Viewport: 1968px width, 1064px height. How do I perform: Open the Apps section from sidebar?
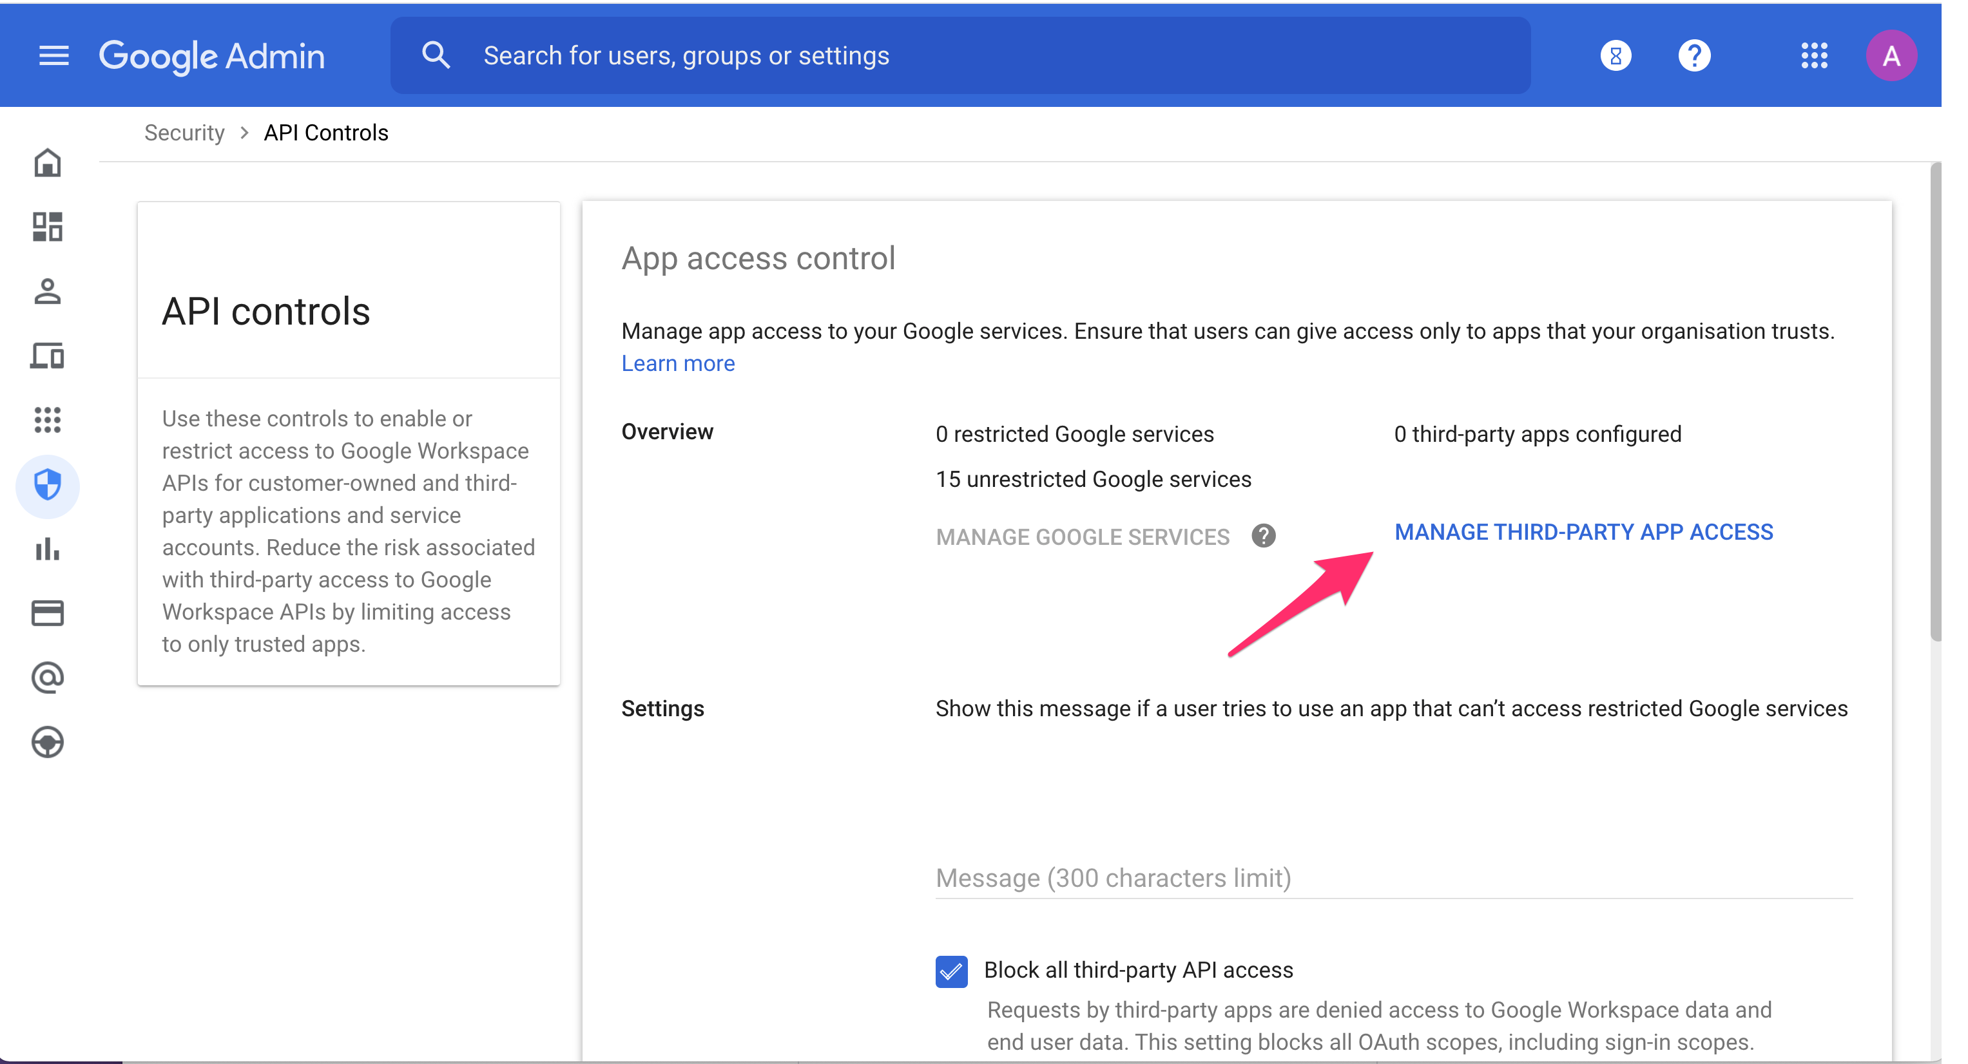coord(48,420)
